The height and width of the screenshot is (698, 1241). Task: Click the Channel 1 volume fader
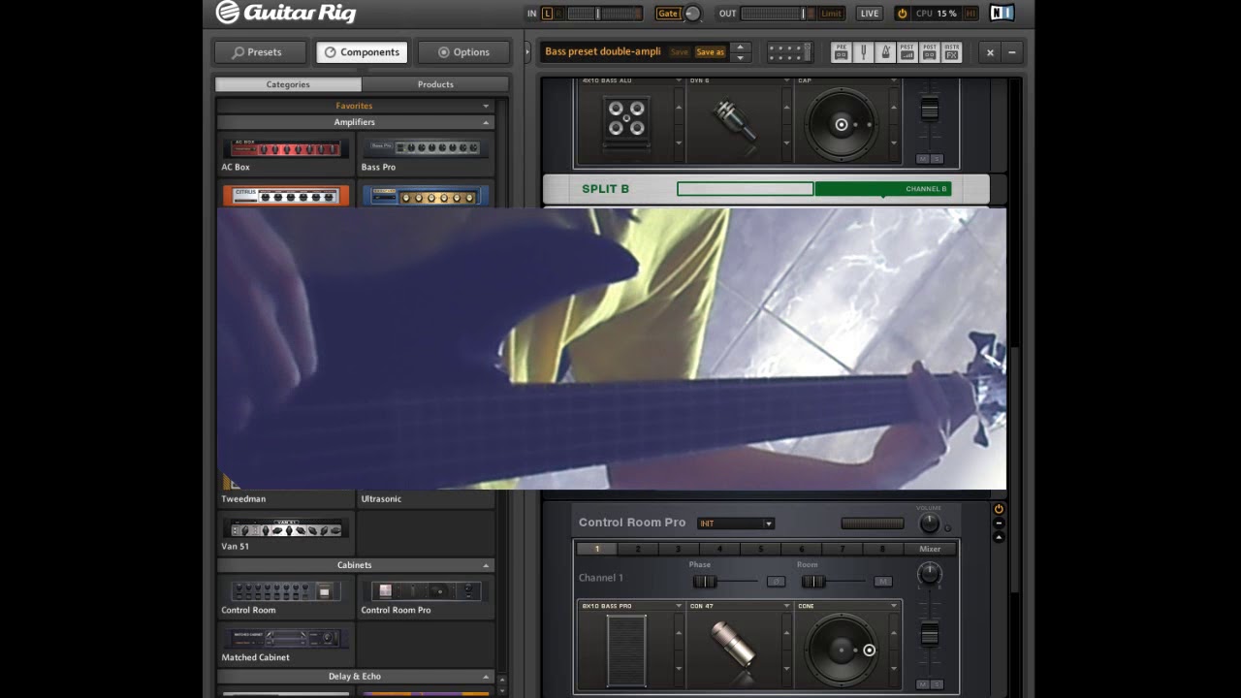coord(930,634)
